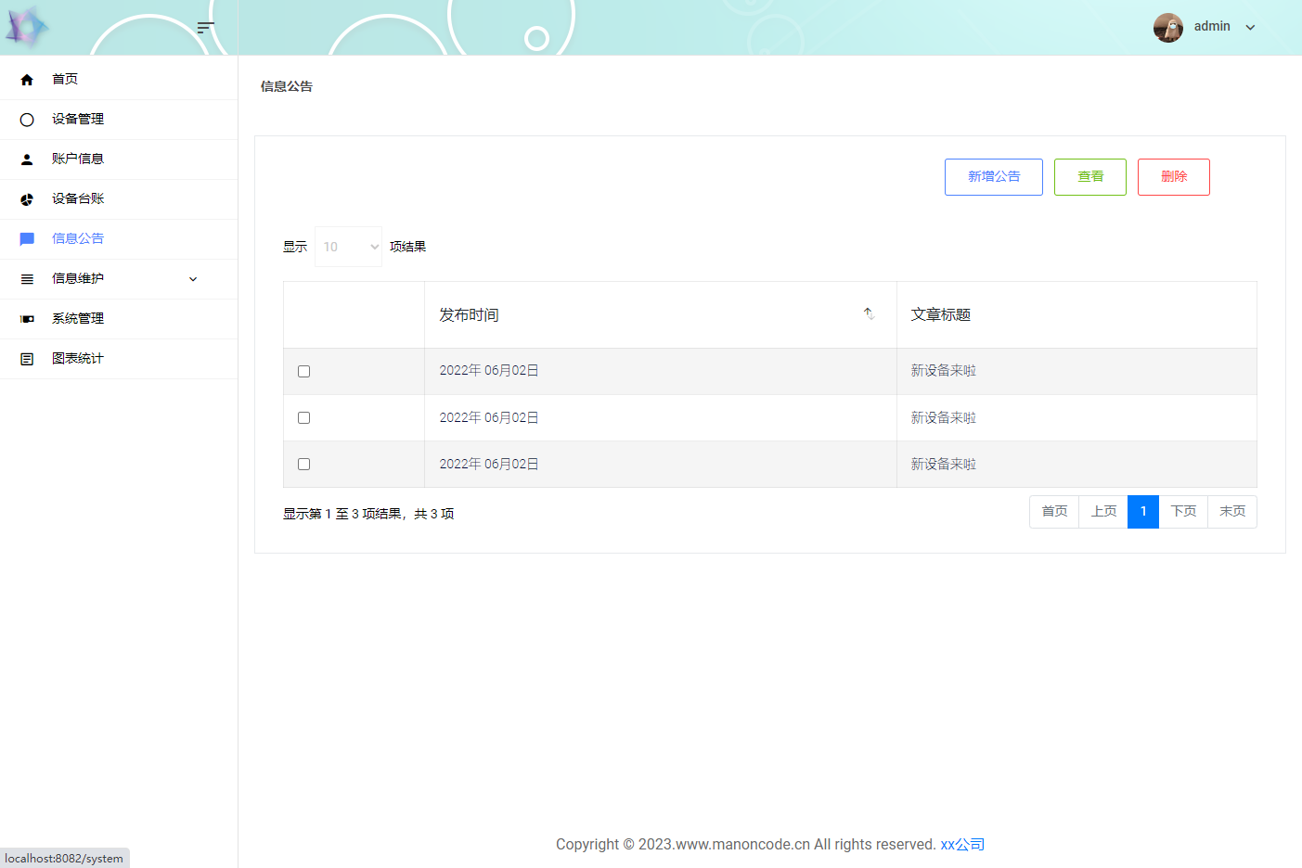
Task: Click the third row title 新设备来啦
Action: 944,465
